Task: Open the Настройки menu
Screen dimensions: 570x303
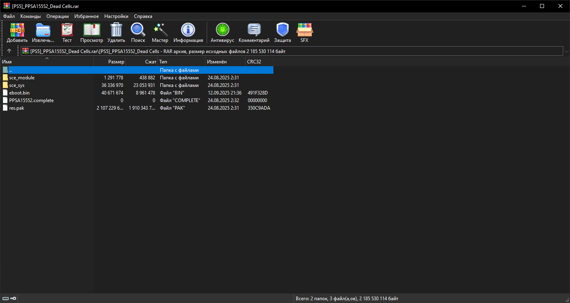Action: [116, 16]
